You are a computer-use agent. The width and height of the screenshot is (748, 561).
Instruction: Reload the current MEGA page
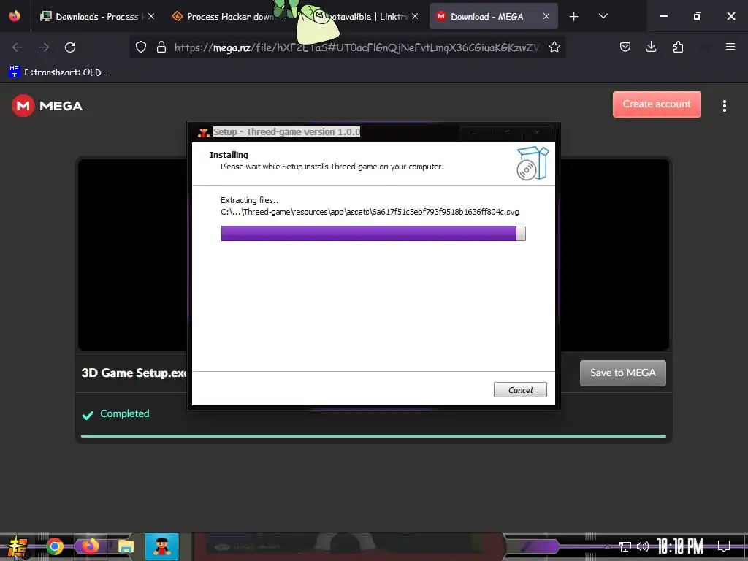point(70,47)
